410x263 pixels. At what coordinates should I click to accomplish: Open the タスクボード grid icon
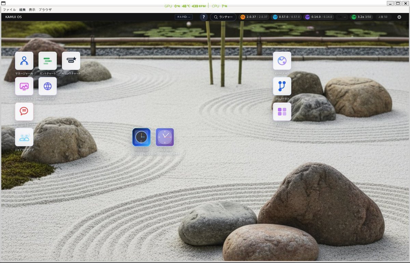pyautogui.click(x=282, y=112)
